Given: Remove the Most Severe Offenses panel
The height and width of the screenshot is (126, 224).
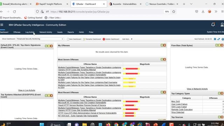Looking at the screenshot, I should click(x=164, y=59).
